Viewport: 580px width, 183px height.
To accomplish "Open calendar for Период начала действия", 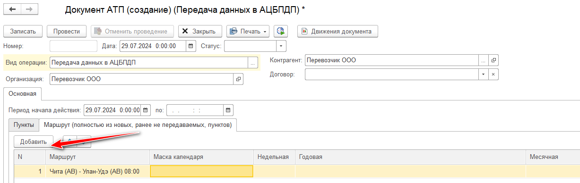I will point(146,110).
